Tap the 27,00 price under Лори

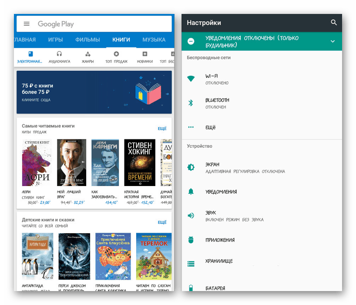click(x=45, y=203)
